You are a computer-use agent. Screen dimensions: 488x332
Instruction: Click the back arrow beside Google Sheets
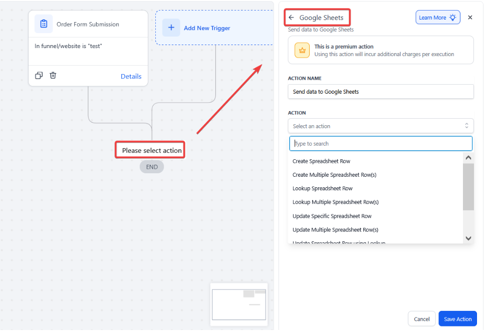[291, 18]
